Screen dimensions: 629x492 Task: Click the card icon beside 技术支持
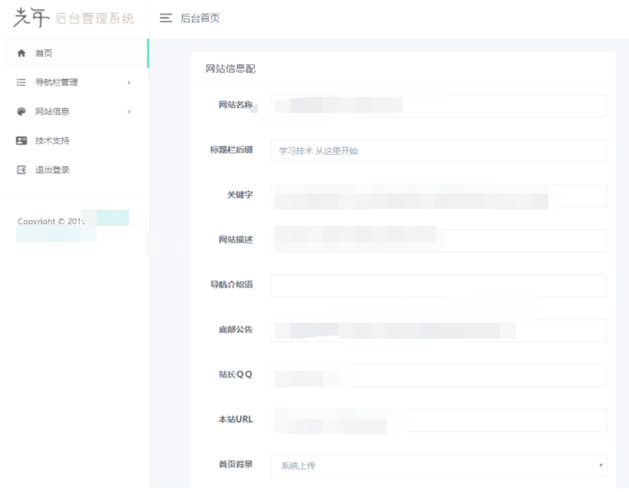point(22,140)
